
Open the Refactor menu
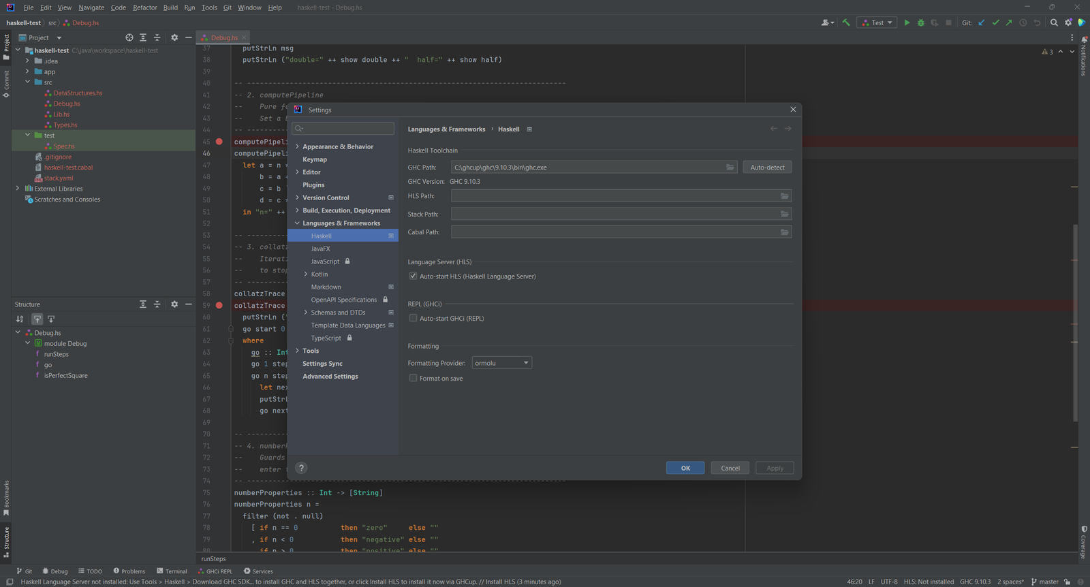click(145, 7)
